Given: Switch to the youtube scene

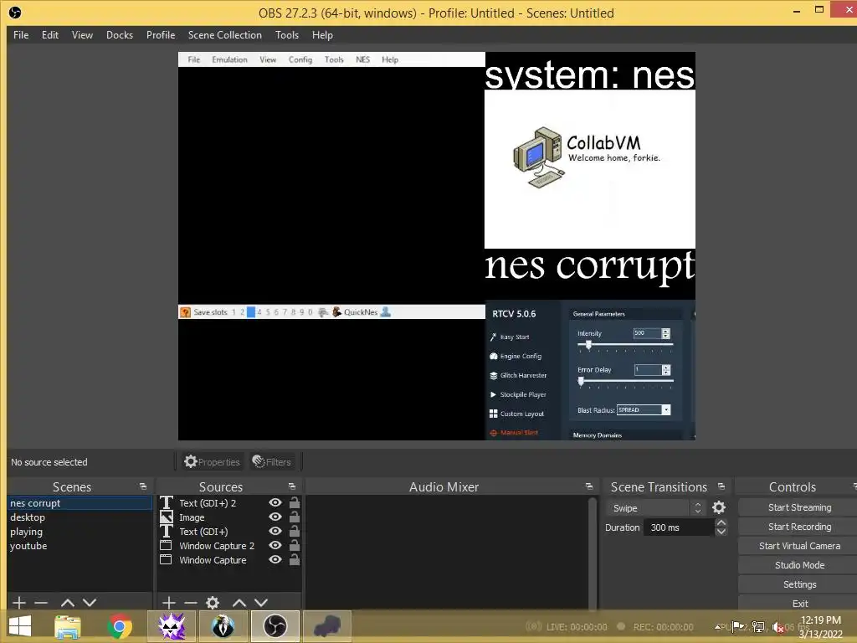Looking at the screenshot, I should coord(80,546).
